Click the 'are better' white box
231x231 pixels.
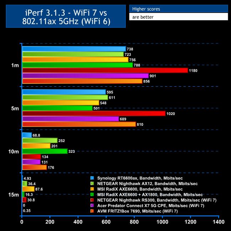tap(178, 17)
